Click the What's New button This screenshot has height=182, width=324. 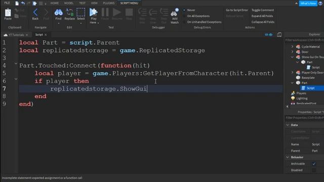pyautogui.click(x=308, y=4)
